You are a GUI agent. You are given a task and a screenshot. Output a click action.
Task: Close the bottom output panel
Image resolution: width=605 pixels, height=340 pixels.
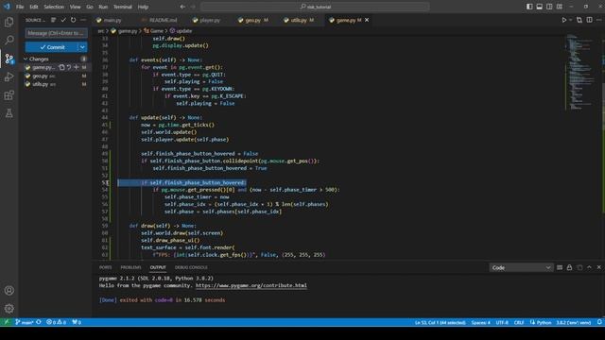[x=598, y=267]
